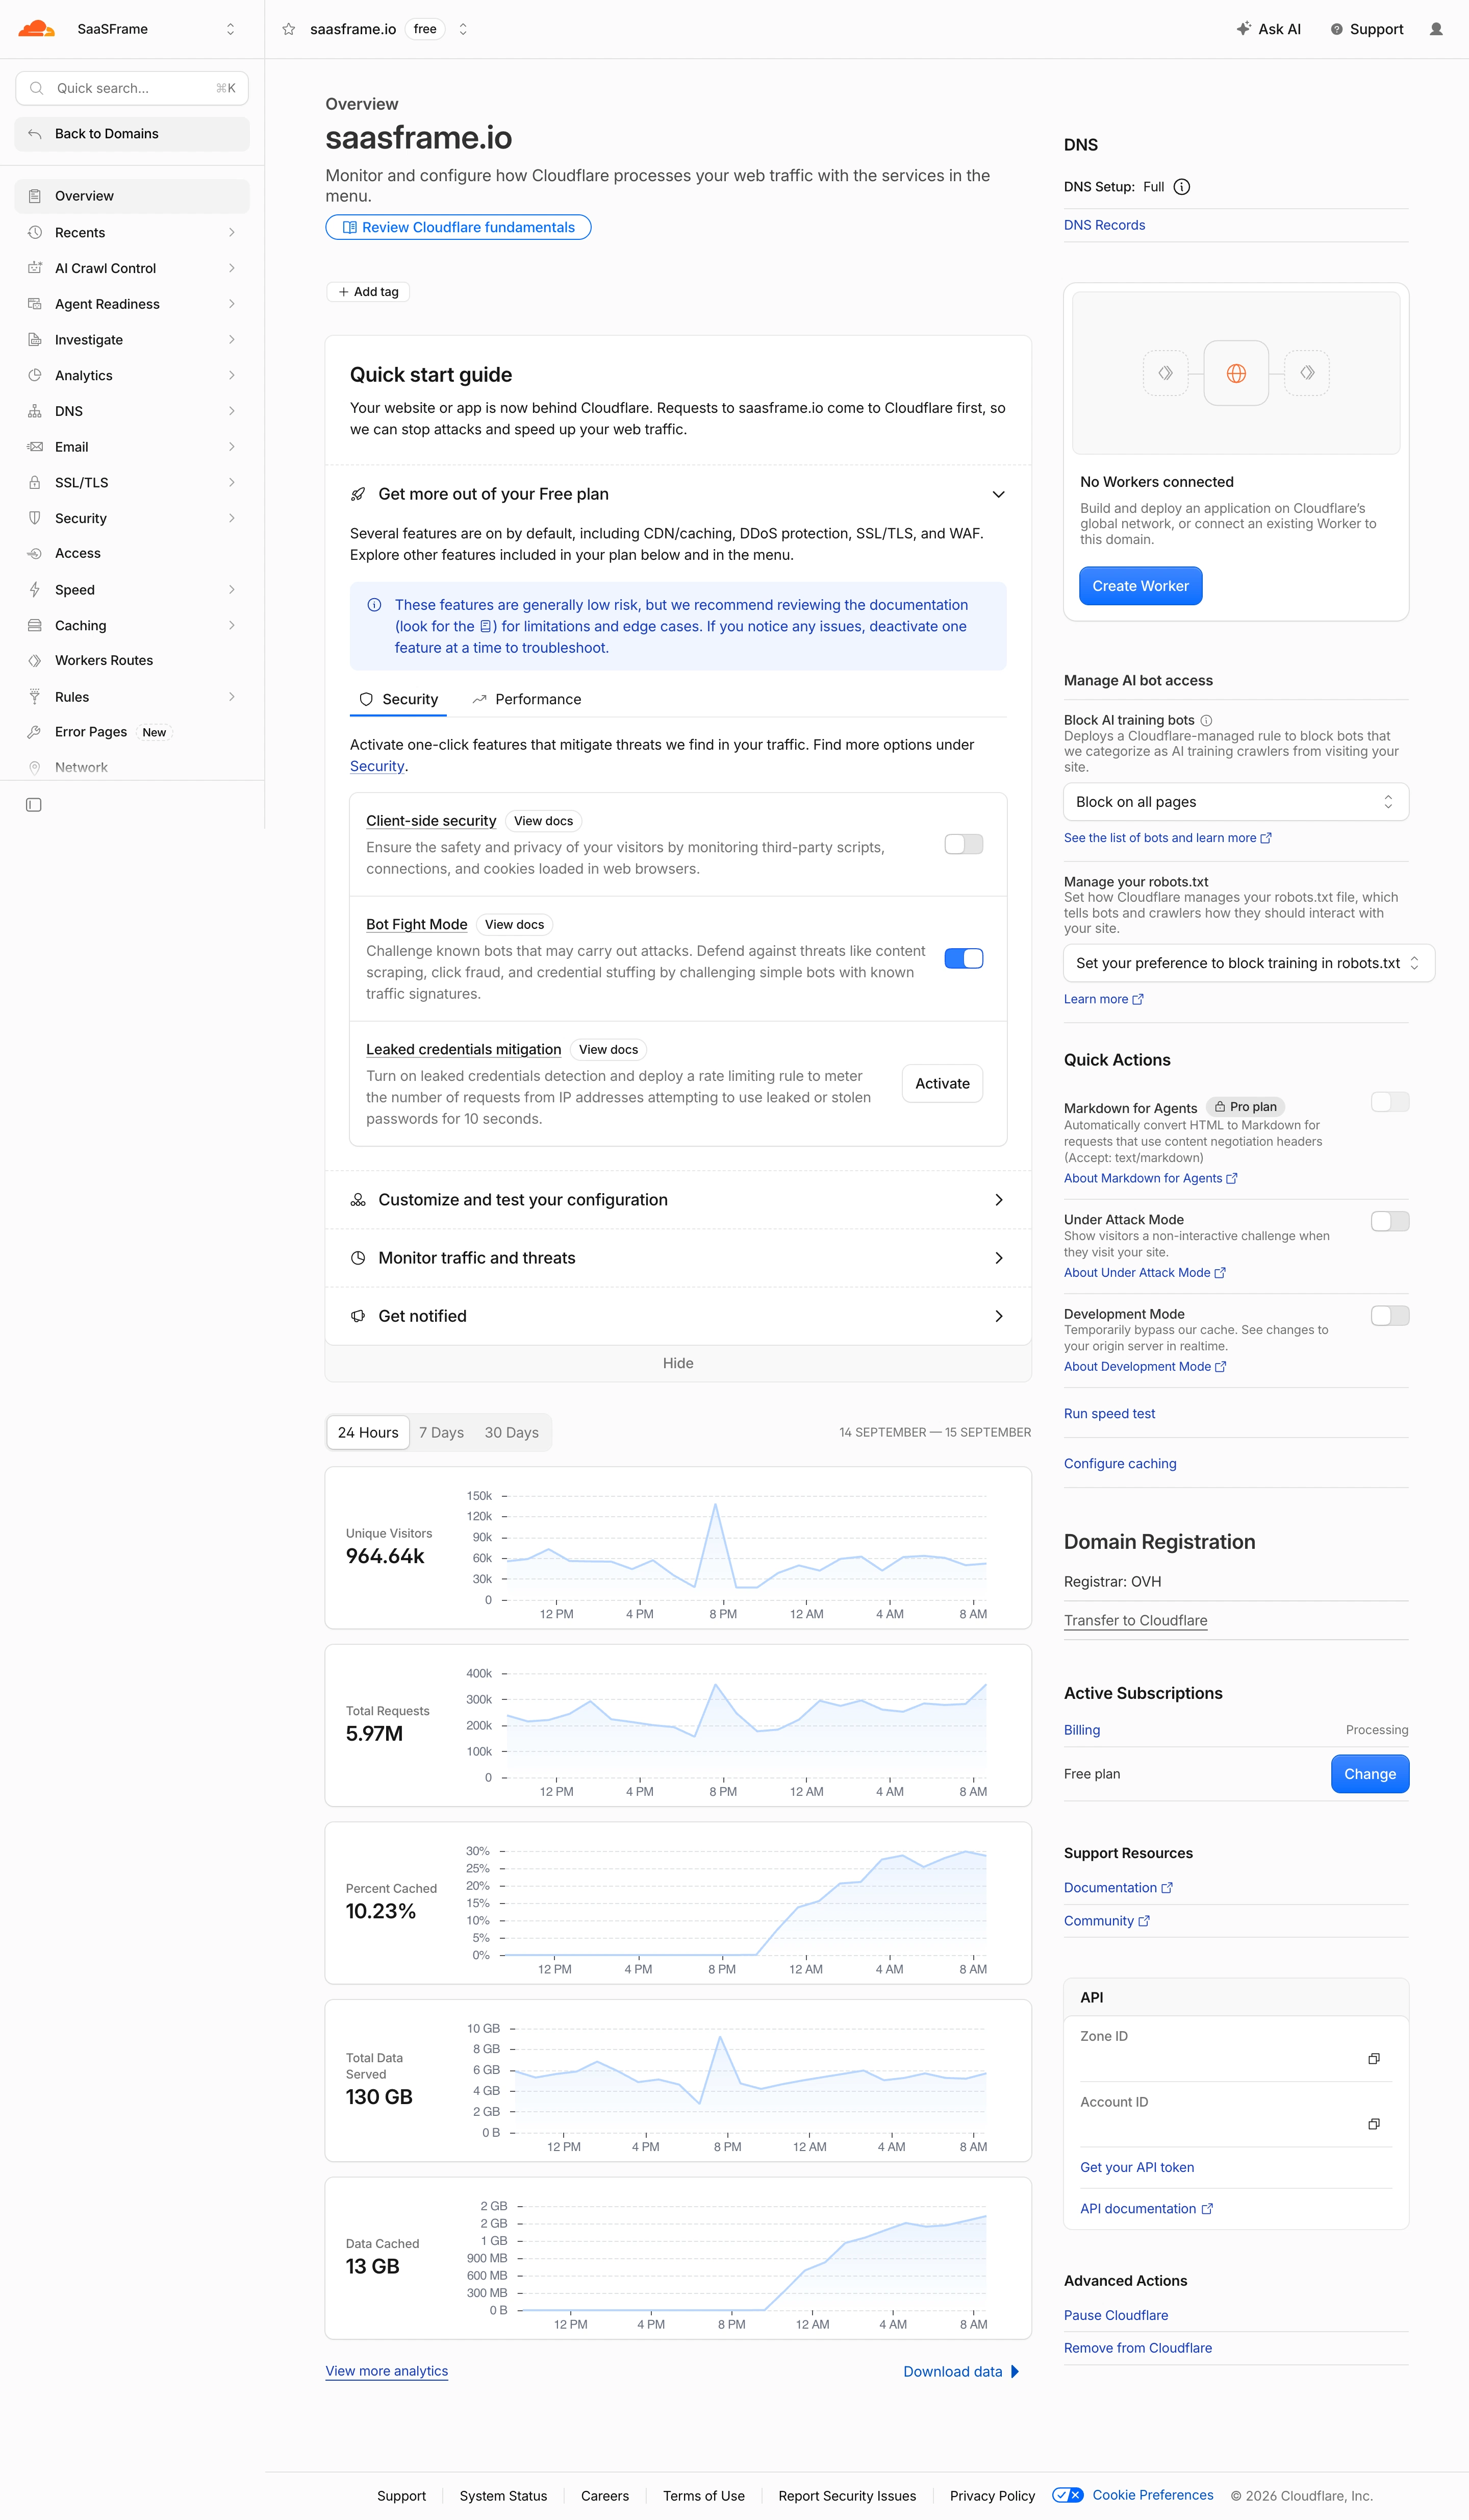Click Change next to Free plan

[x=1370, y=1774]
